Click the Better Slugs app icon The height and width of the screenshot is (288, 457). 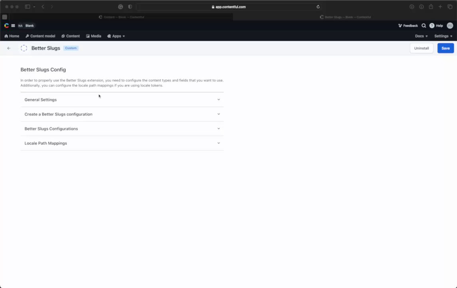pyautogui.click(x=24, y=48)
